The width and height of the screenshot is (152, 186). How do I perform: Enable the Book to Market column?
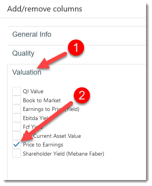[17, 100]
